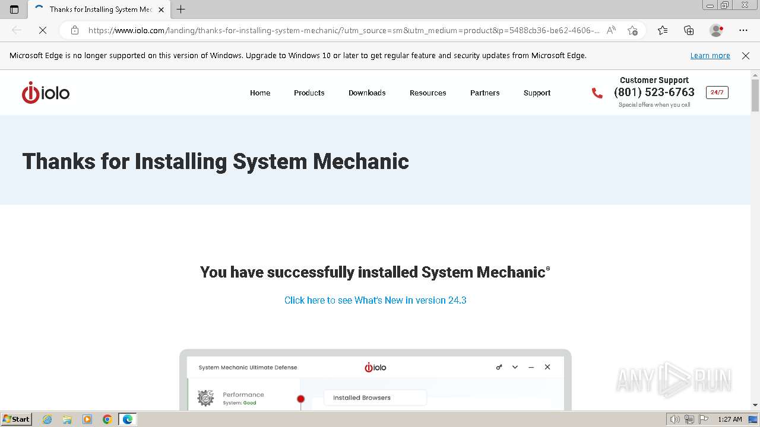Open Internet Explorer from the taskbar
This screenshot has height=427, width=760.
[47, 419]
